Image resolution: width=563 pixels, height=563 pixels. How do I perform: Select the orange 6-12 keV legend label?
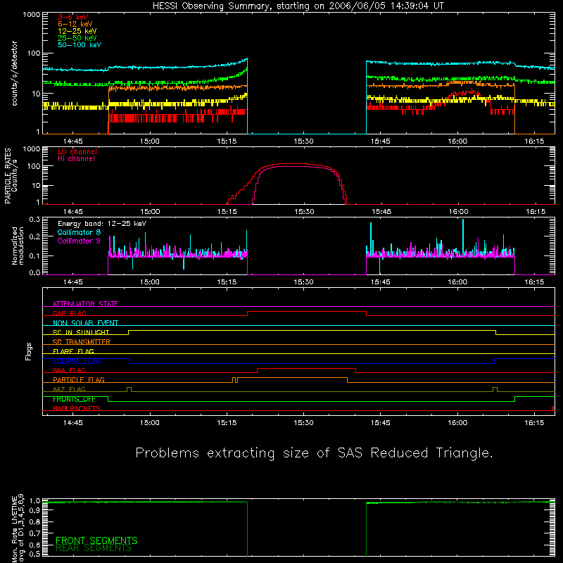click(75, 24)
